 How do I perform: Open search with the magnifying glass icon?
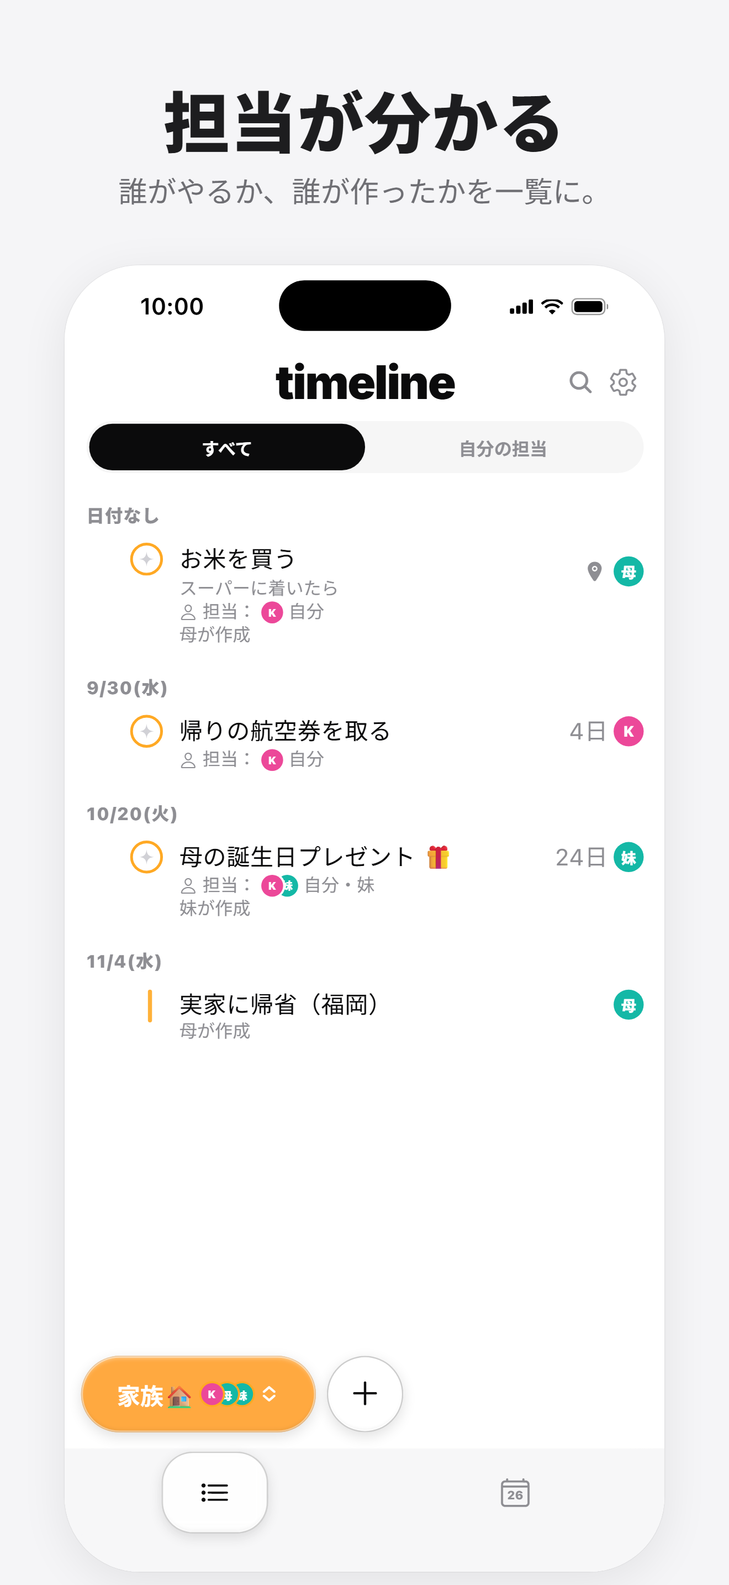[x=580, y=382]
